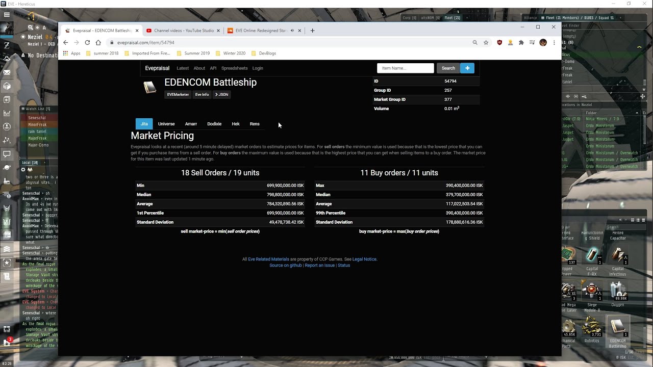Open the Chrome extensions puzzle icon
653x367 pixels.
point(521,43)
